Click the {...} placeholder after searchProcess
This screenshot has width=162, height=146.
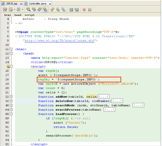[109, 110]
